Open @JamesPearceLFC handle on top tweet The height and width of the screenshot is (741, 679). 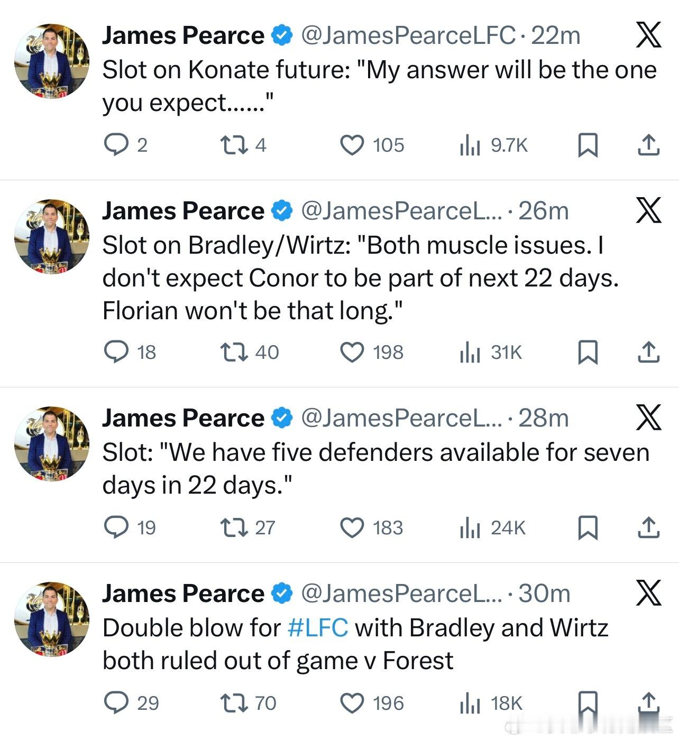point(408,35)
